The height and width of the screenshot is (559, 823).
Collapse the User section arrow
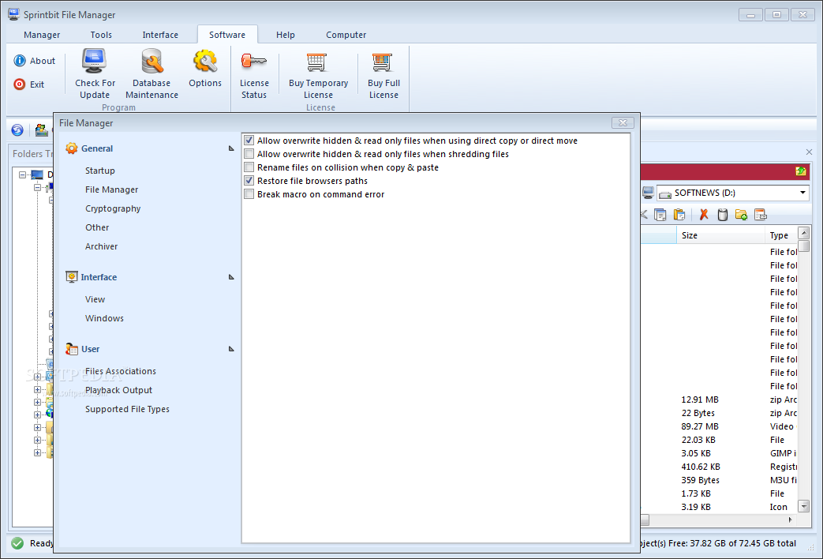231,349
